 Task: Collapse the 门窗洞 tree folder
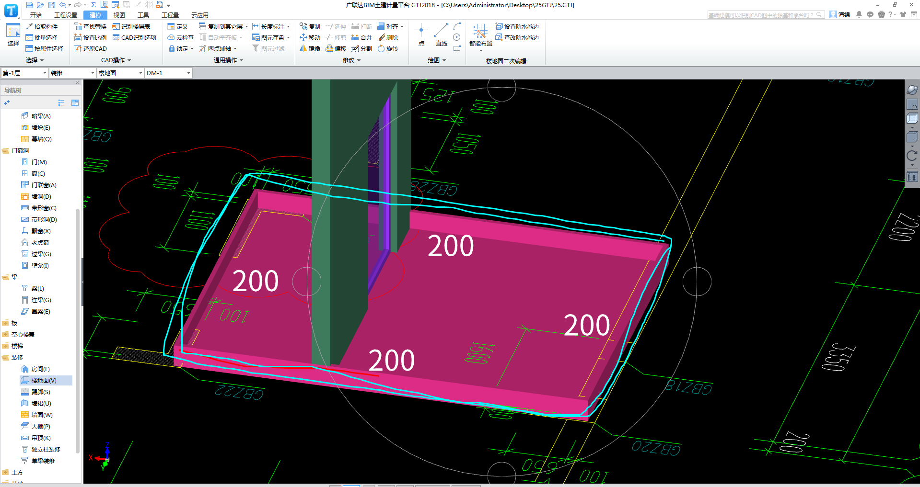(x=5, y=151)
